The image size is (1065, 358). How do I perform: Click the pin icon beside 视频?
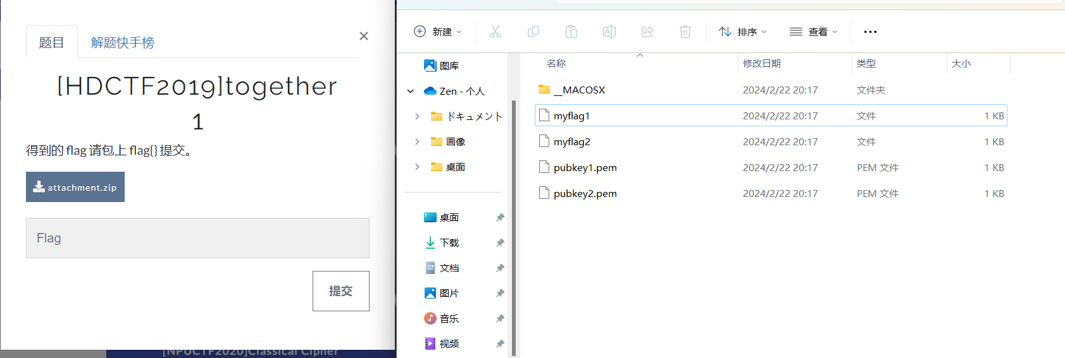[500, 343]
